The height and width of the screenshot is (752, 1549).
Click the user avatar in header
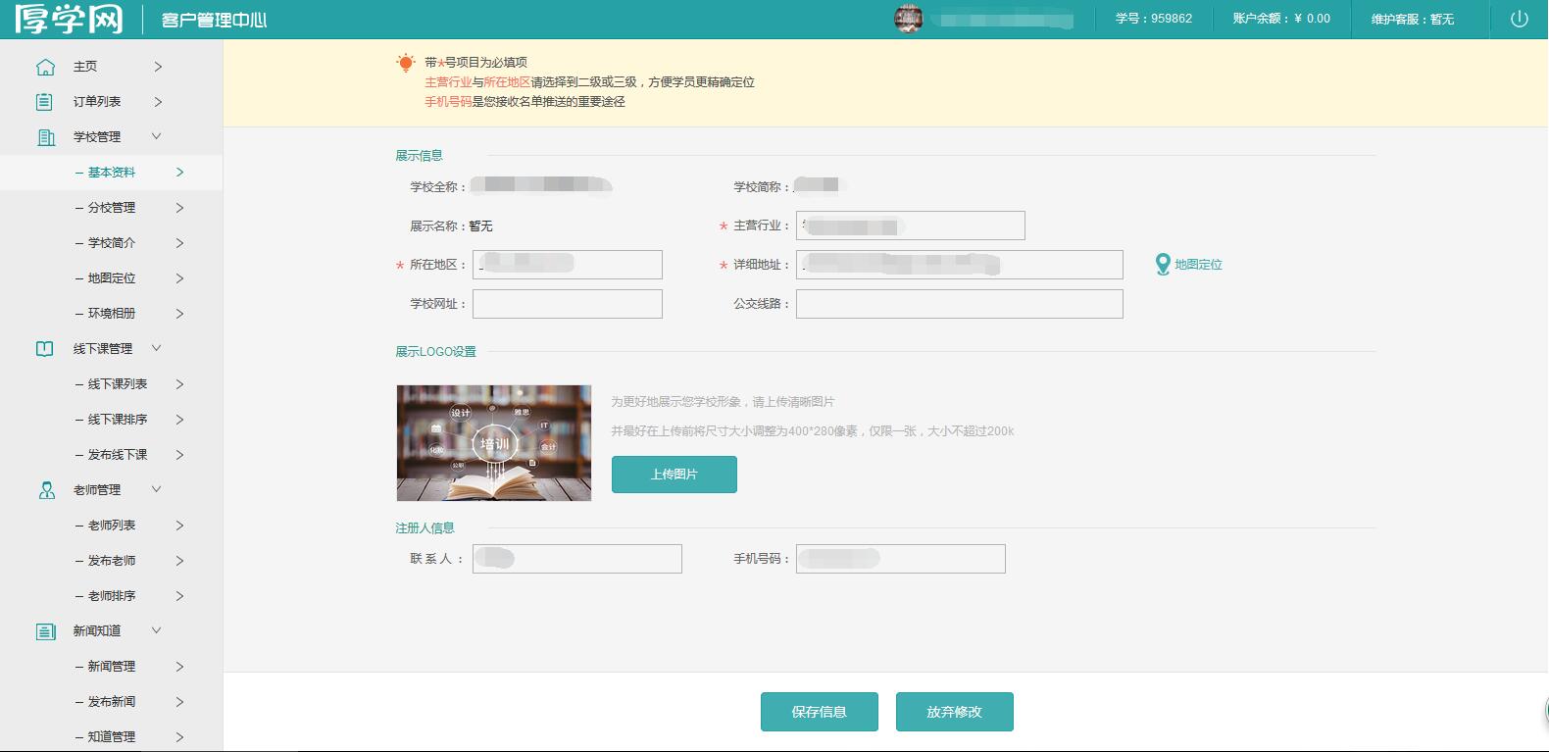[x=909, y=19]
